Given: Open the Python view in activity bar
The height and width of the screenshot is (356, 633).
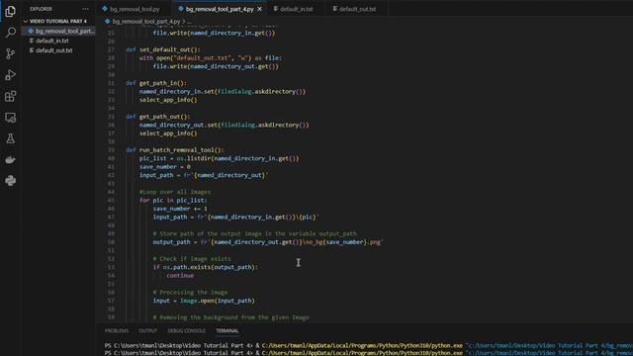Looking at the screenshot, I should 11,181.
